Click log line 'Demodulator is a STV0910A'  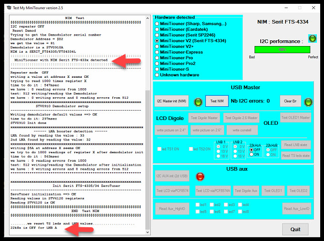click(x=37, y=47)
